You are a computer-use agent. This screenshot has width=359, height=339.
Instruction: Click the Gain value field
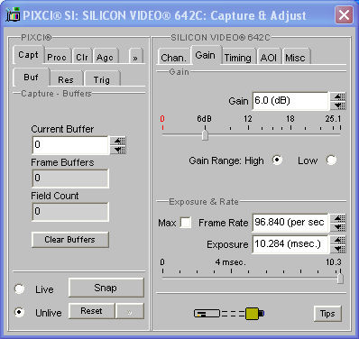(290, 101)
